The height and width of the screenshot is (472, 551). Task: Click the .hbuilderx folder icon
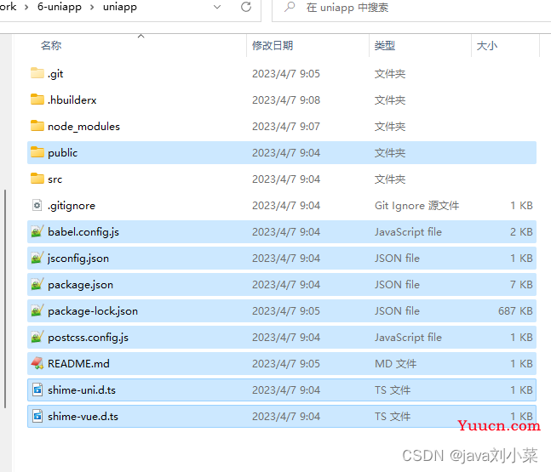pos(37,100)
